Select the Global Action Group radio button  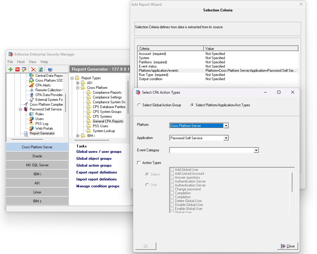click(x=139, y=105)
